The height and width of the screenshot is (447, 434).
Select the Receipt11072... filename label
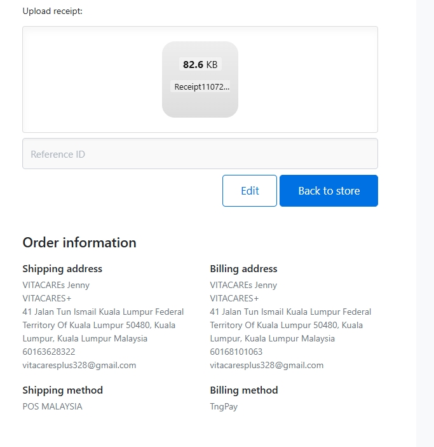point(202,86)
